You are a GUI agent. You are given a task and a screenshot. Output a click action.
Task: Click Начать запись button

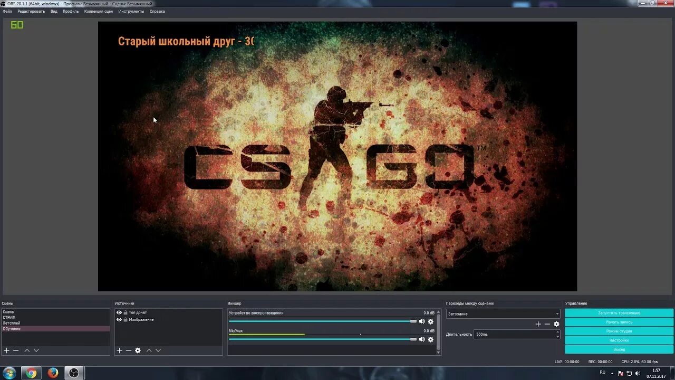(619, 322)
